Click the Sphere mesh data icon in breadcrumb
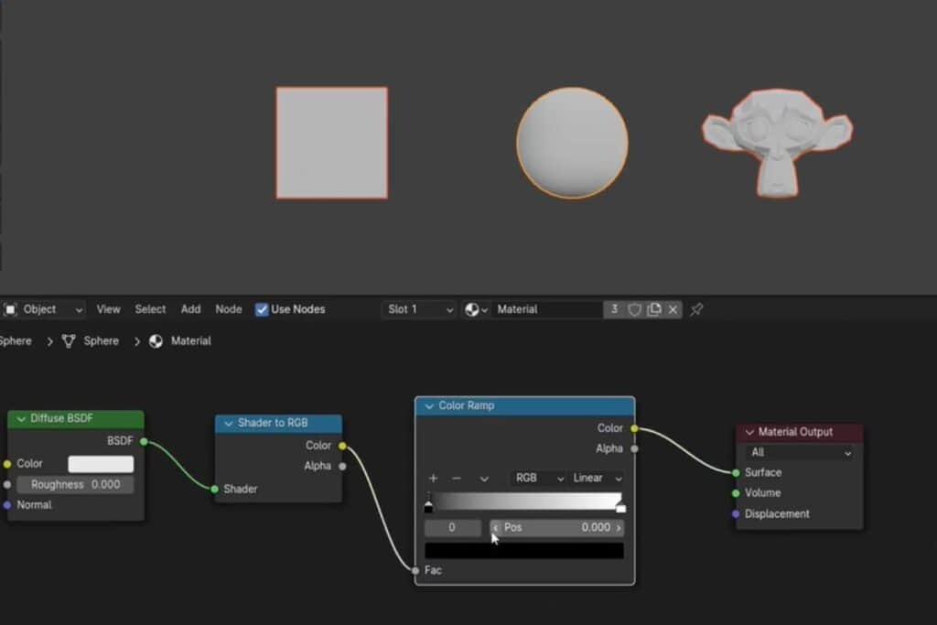The width and height of the screenshot is (937, 625). click(x=69, y=341)
